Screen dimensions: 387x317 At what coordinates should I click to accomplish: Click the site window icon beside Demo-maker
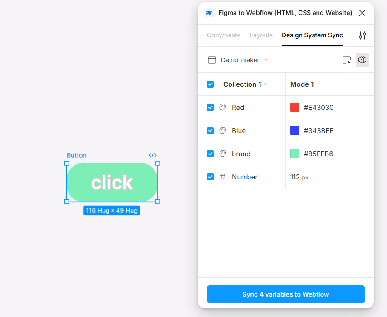pos(212,60)
